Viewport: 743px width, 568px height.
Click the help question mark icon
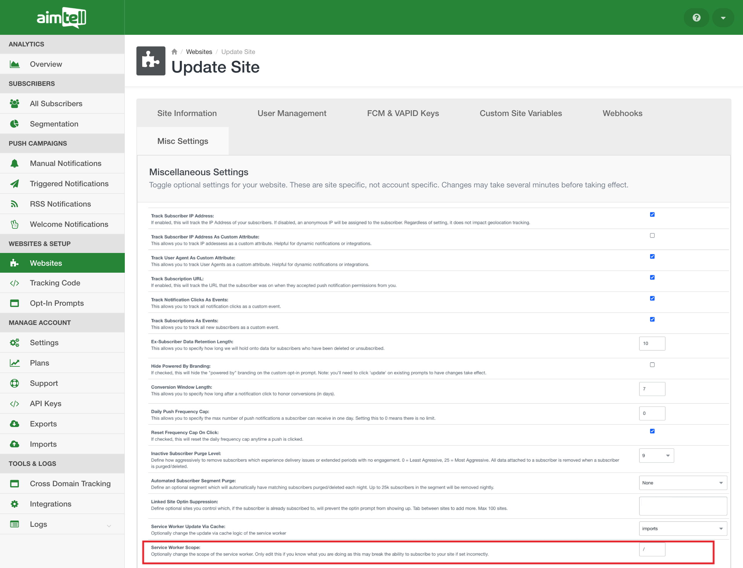click(x=696, y=18)
